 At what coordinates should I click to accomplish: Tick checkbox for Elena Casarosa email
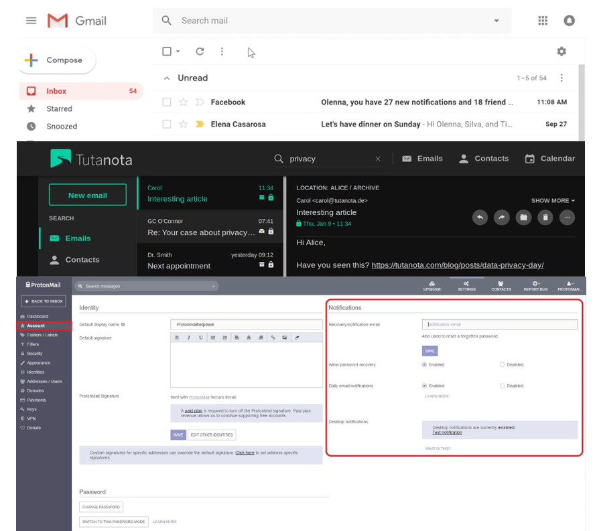[167, 124]
